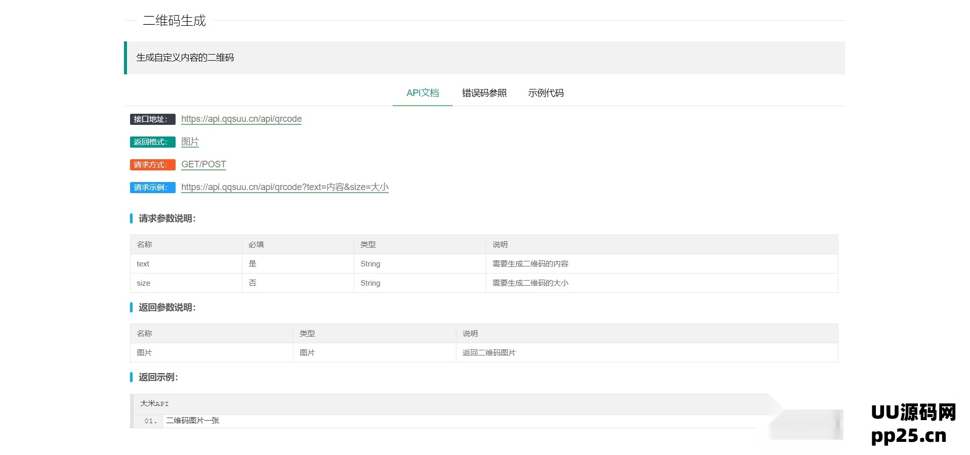
Task: Click the blue bar beside 返回参数说明
Action: click(x=131, y=307)
